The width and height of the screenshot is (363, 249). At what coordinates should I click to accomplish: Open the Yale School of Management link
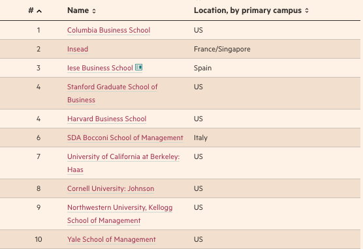[112, 239]
